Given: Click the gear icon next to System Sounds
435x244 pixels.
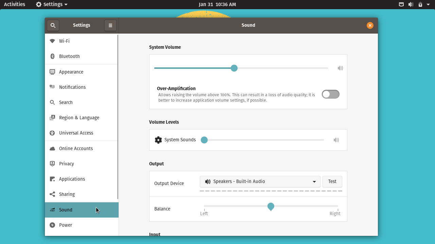Looking at the screenshot, I should [x=158, y=140].
